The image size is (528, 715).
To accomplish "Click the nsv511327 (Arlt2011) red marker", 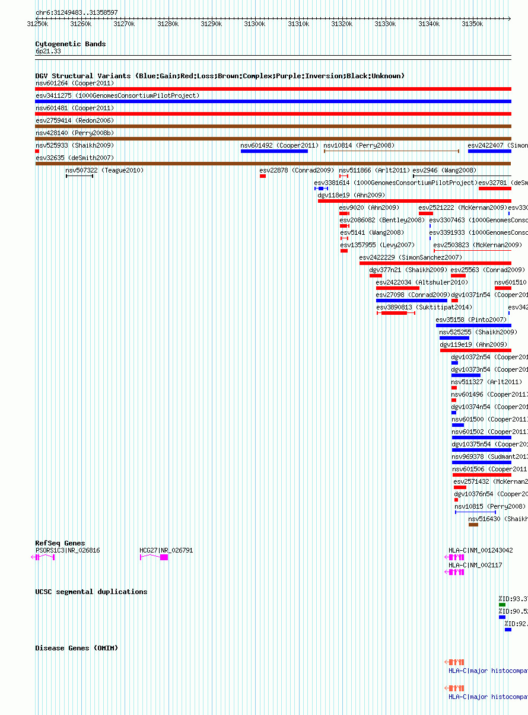I will tap(454, 388).
